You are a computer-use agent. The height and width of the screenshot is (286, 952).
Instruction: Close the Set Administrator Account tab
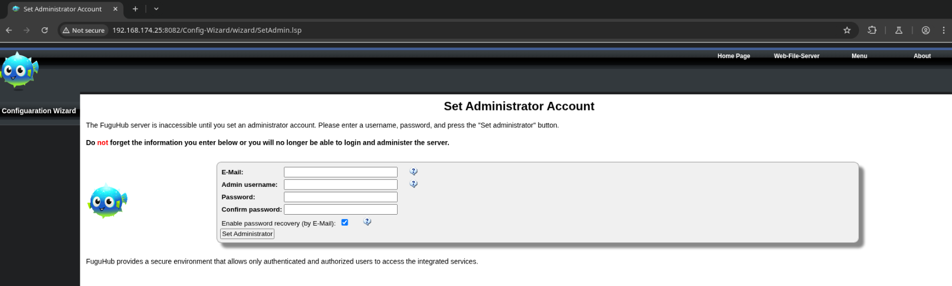(x=115, y=9)
